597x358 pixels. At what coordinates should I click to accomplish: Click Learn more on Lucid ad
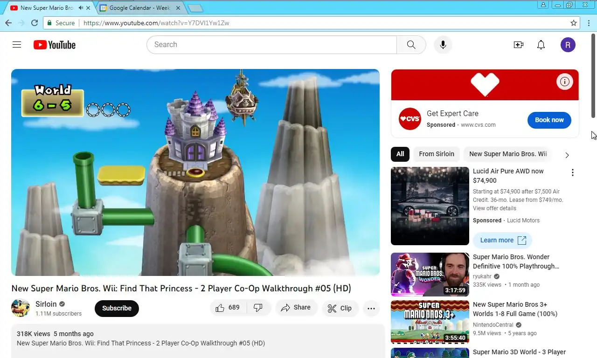[502, 240]
